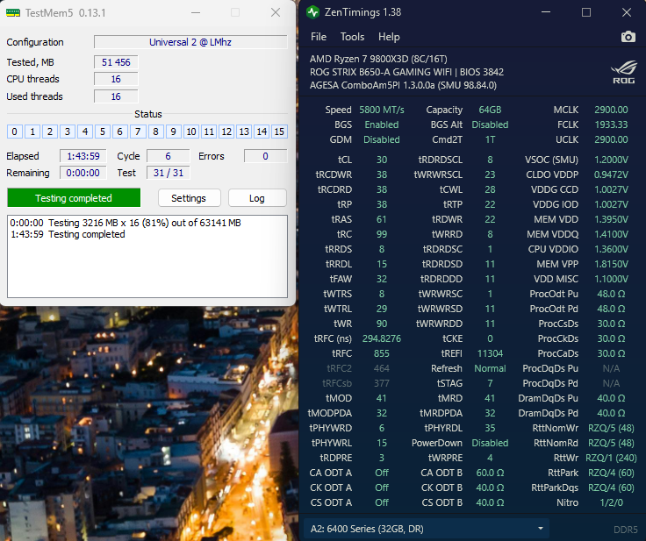Image resolution: width=646 pixels, height=541 pixels.
Task: Open the Tools menu in ZenTimings
Action: click(352, 37)
